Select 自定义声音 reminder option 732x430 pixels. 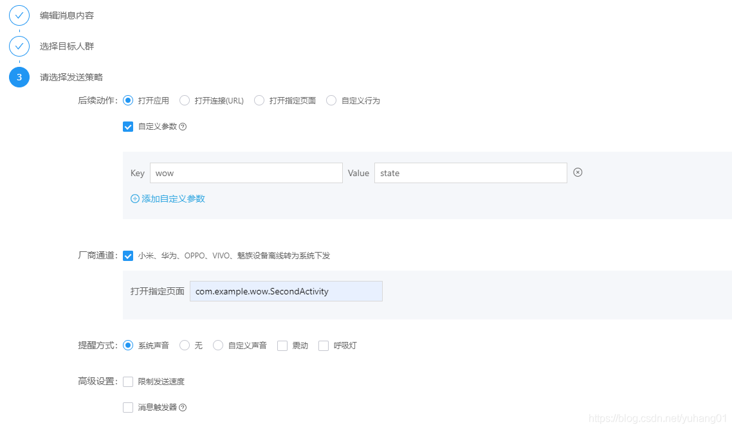(218, 346)
